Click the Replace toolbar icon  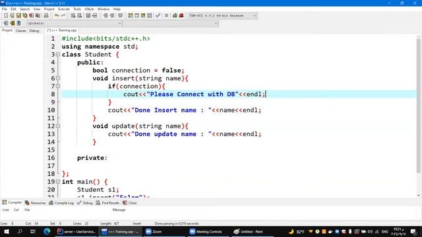coord(80,16)
